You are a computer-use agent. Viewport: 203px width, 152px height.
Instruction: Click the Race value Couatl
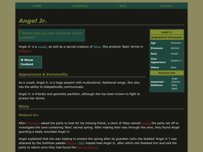click(174, 54)
